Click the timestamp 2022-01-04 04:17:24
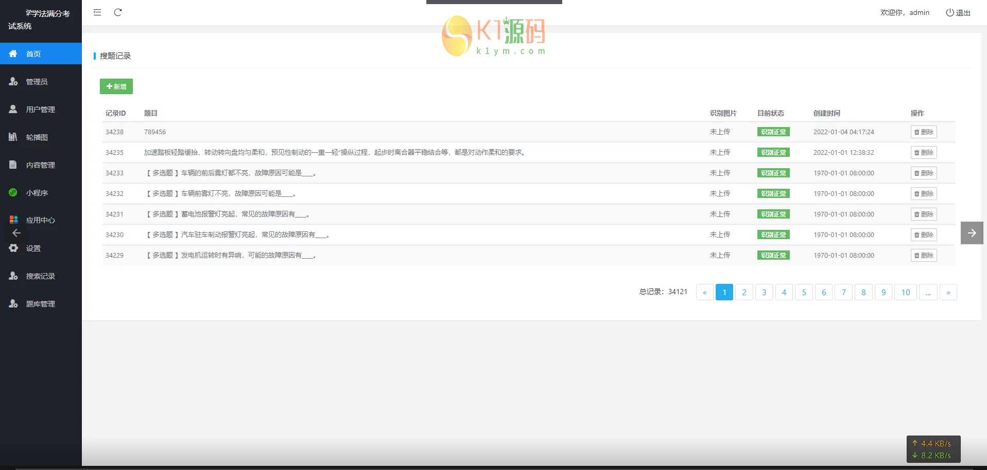 coord(844,132)
